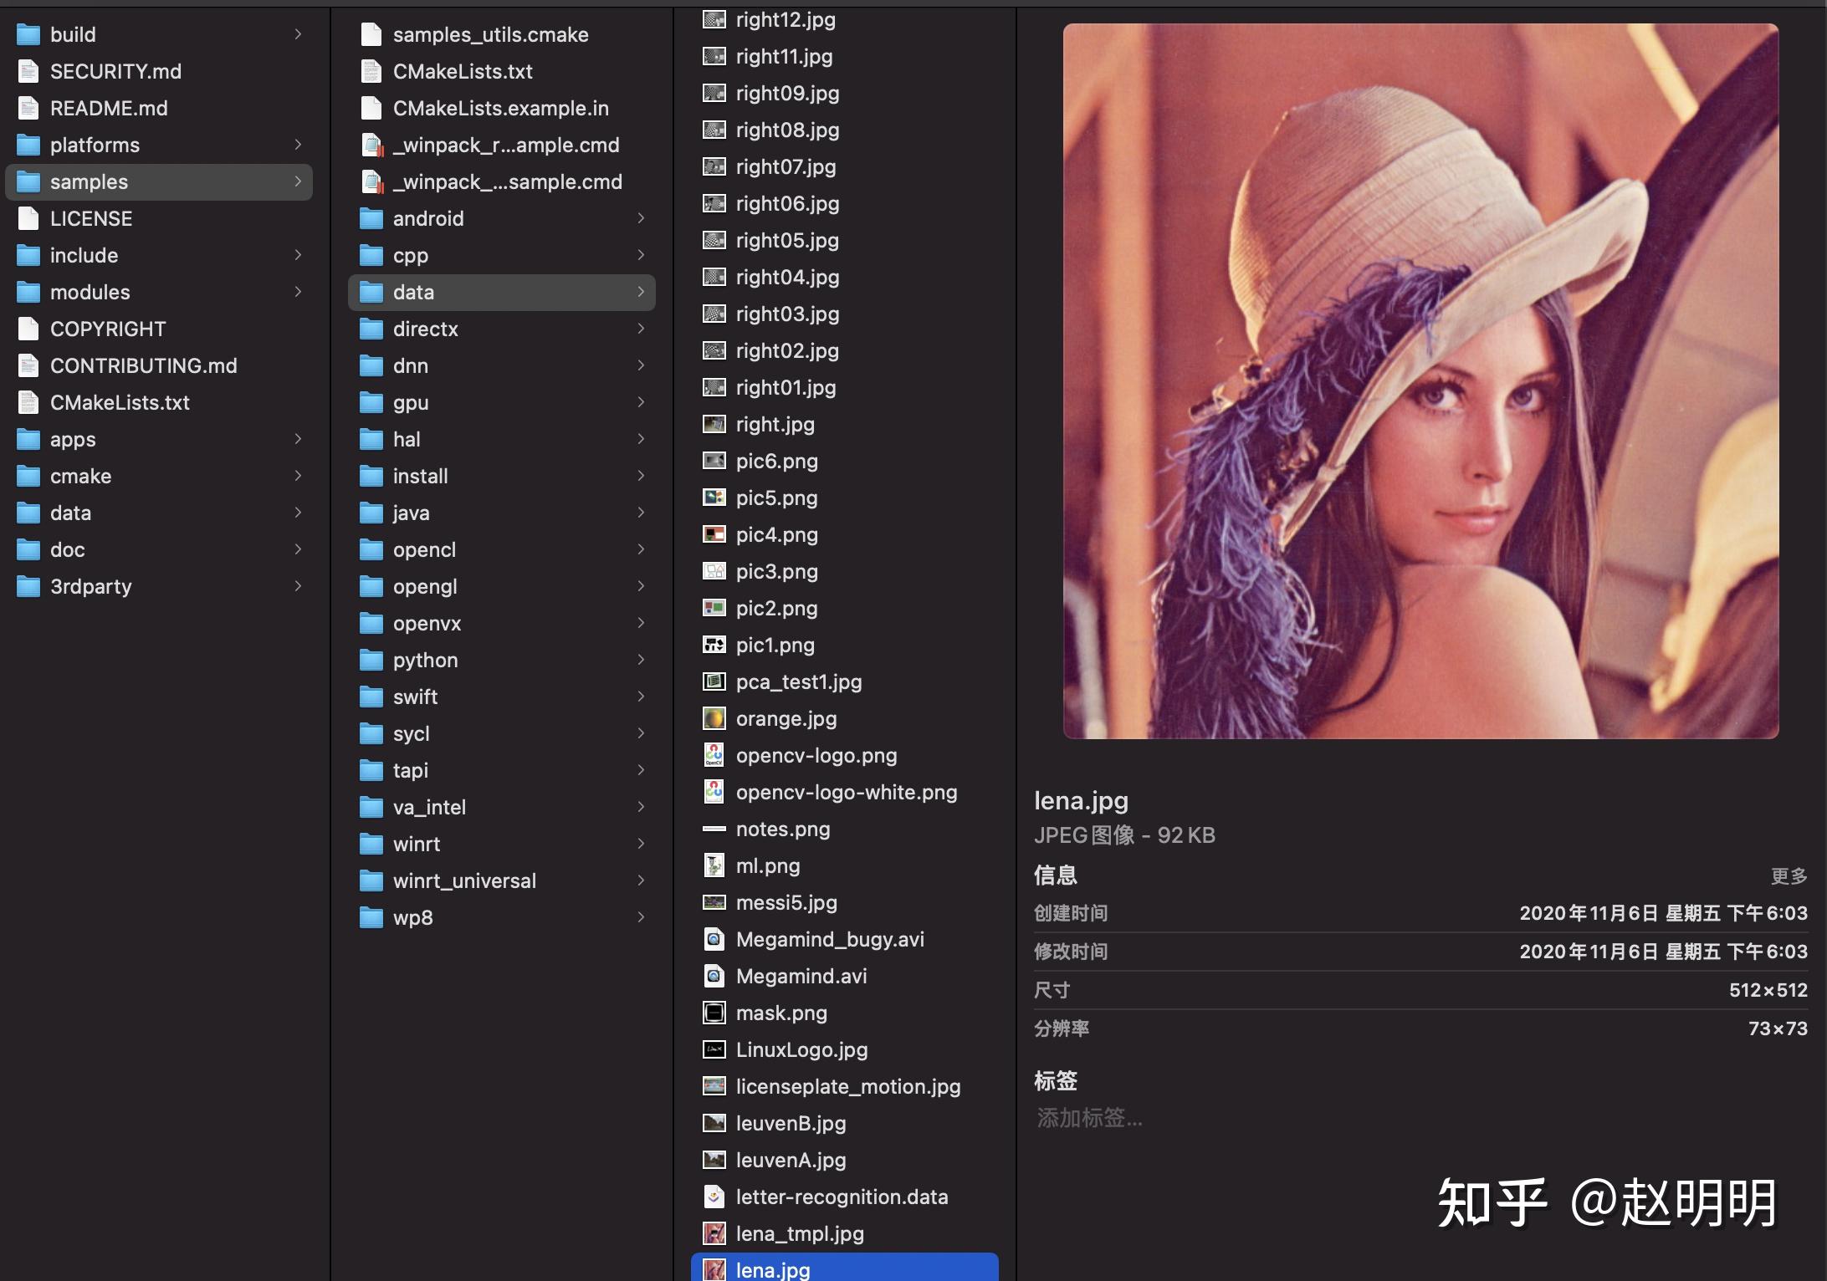Select the letter-recognition.data file icon

pyautogui.click(x=714, y=1197)
